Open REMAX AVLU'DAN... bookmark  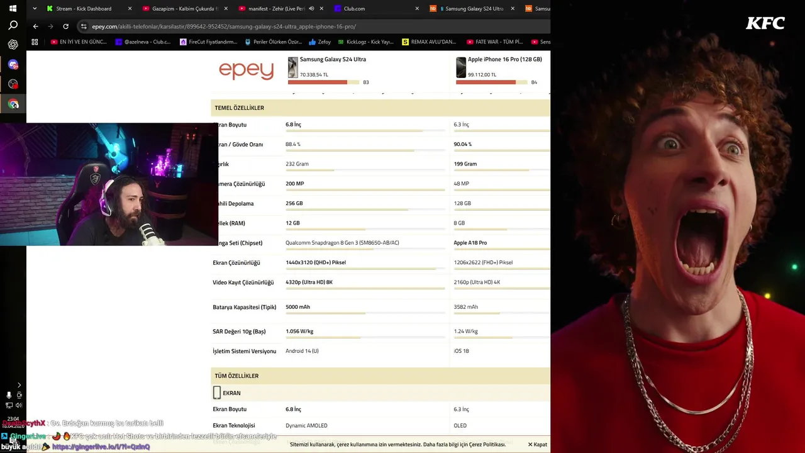pyautogui.click(x=429, y=42)
